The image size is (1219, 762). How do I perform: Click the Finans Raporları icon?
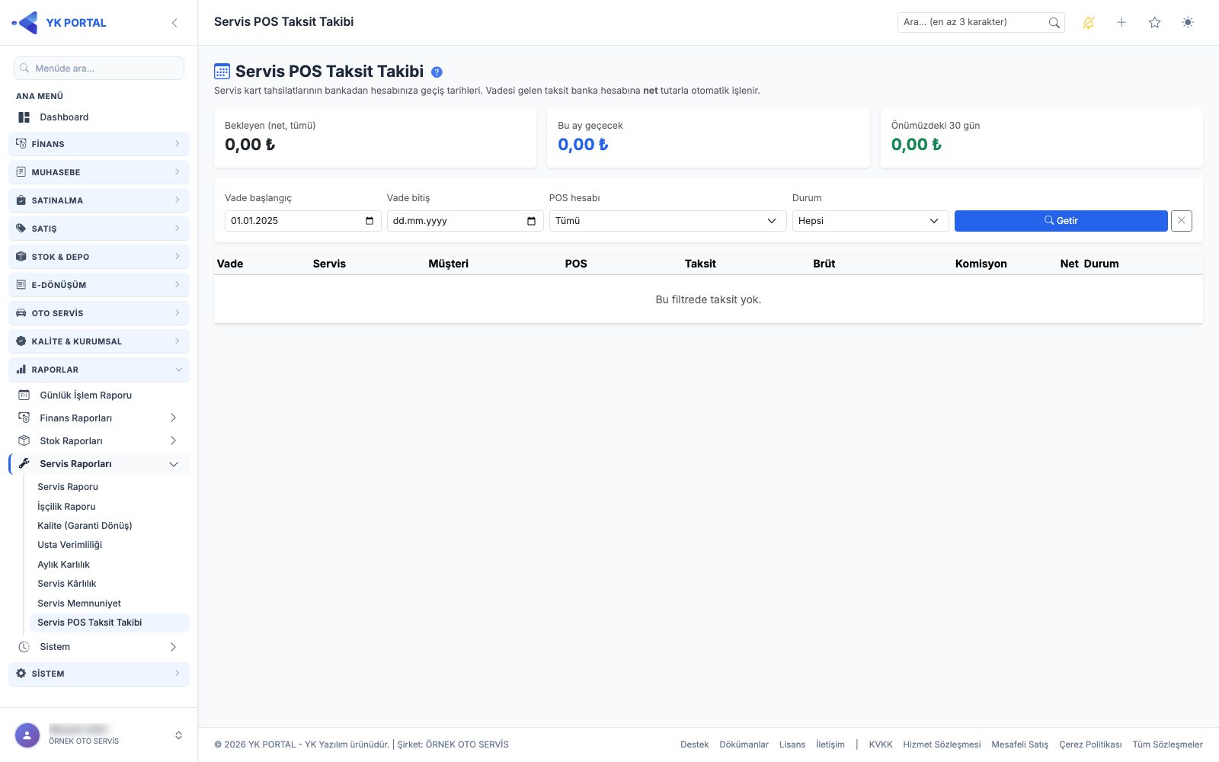24,418
